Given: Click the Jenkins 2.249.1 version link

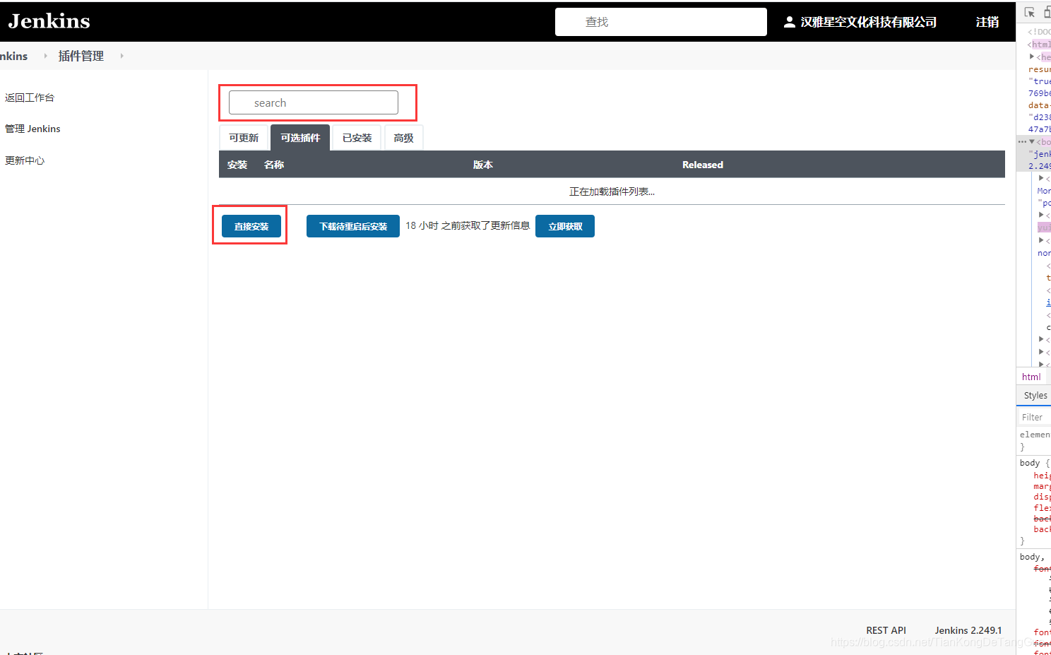Looking at the screenshot, I should tap(968, 630).
